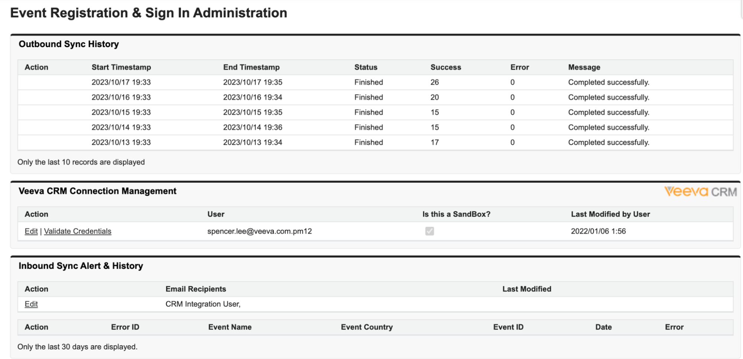Click the Email Recipients column header
The width and height of the screenshot is (743, 359).
[196, 289]
